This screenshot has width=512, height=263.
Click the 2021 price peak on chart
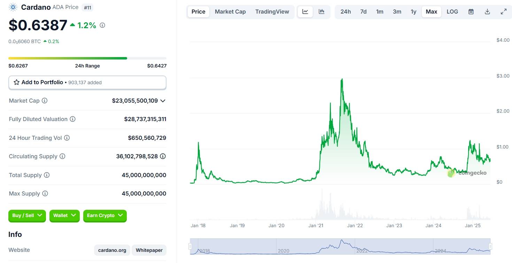pyautogui.click(x=342, y=79)
